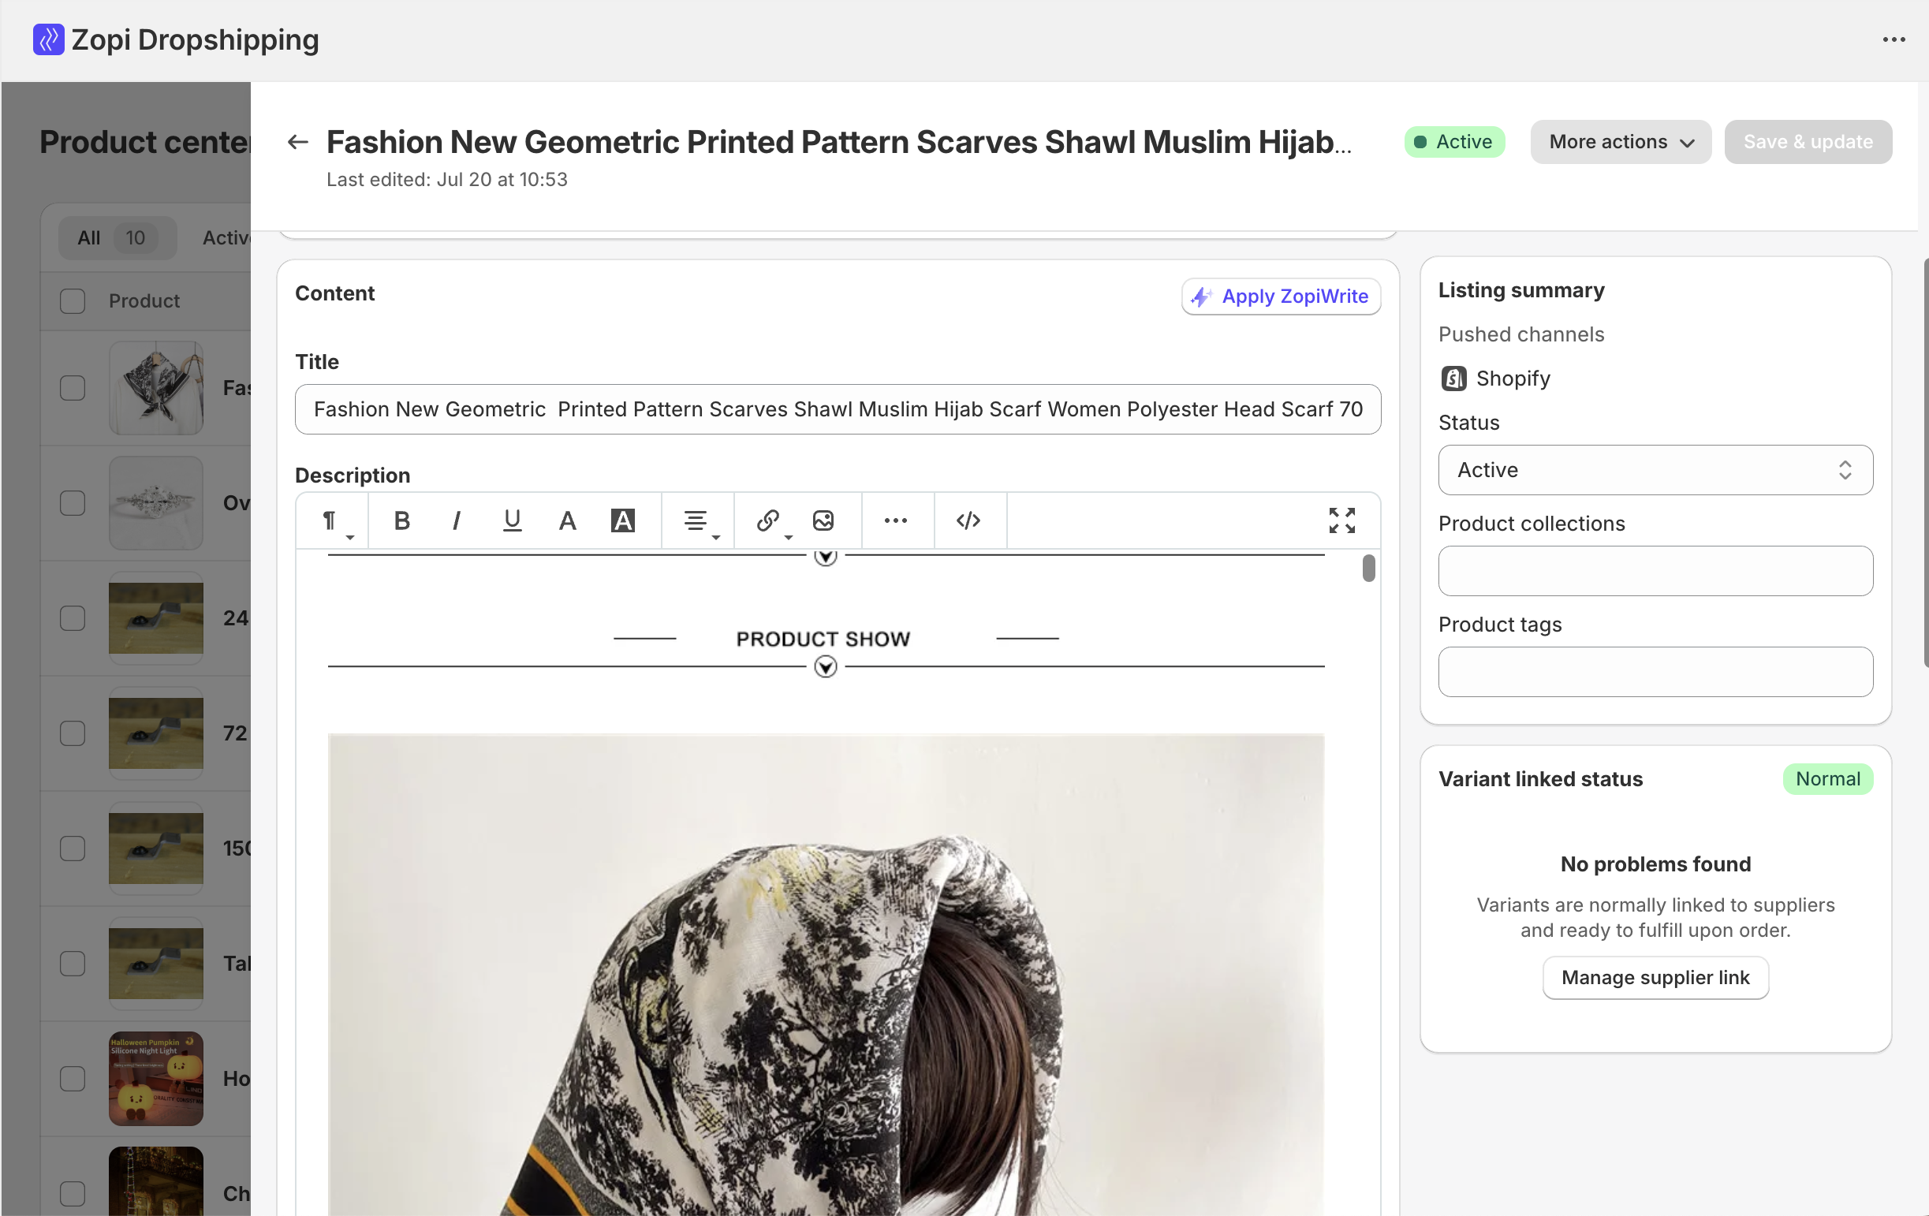
Task: Select the All tab in Product center
Action: coord(117,238)
